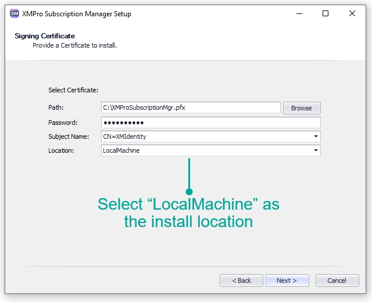Click the 'Subject Name:' label

[69, 136]
